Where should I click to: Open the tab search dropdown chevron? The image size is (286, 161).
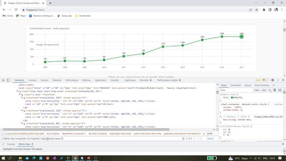point(256,3)
